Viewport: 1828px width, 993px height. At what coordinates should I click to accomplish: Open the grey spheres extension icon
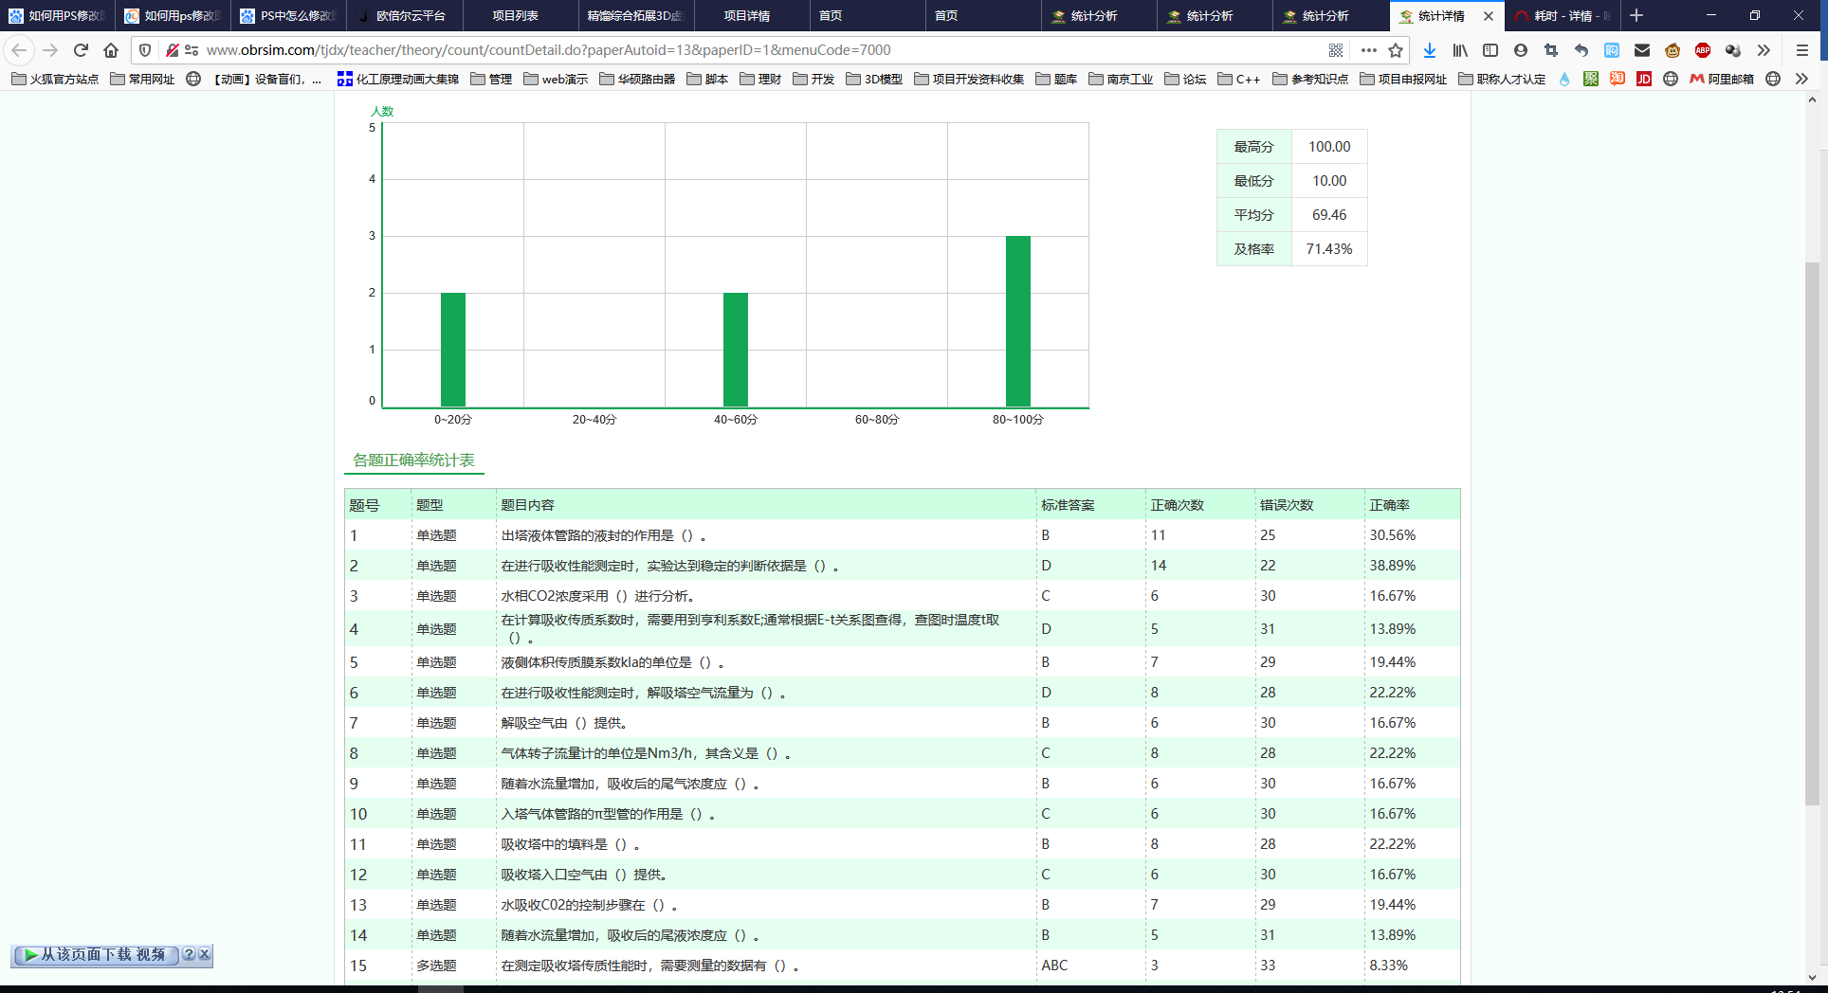[x=1733, y=50]
